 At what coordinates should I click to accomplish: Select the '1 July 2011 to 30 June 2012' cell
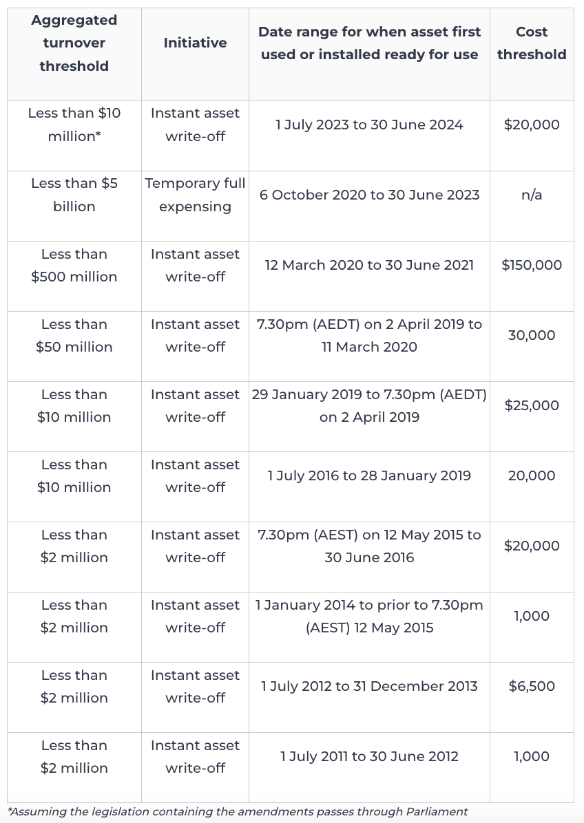click(x=369, y=756)
